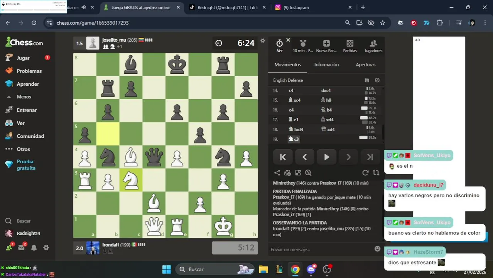
Task: Click the share game icon
Action: click(277, 173)
